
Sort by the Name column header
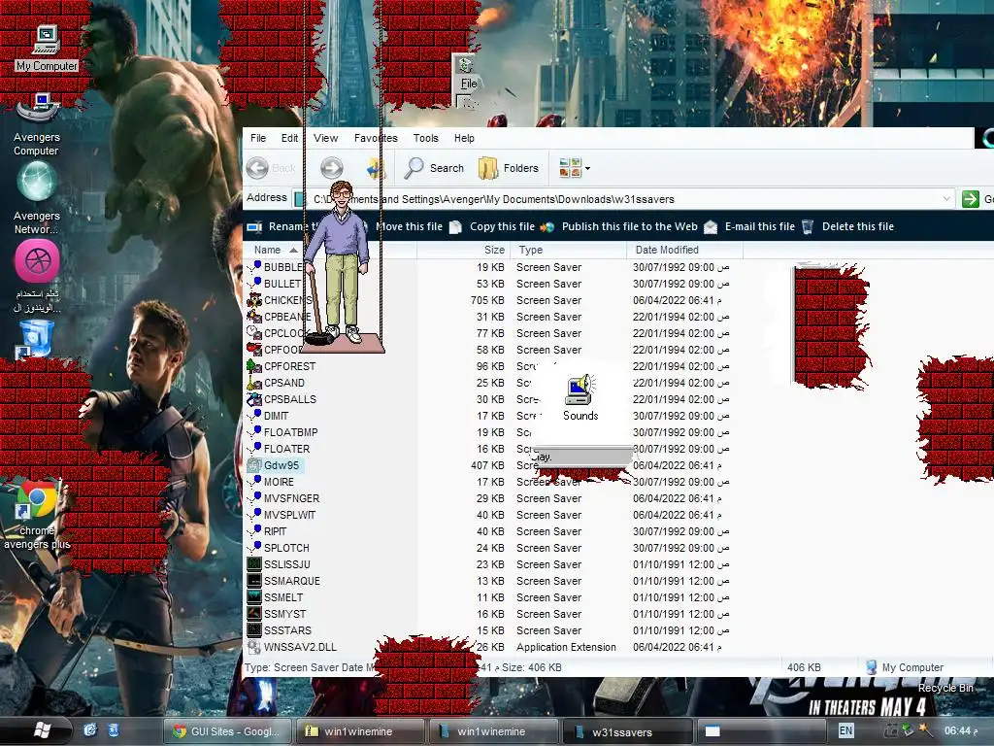(x=330, y=250)
